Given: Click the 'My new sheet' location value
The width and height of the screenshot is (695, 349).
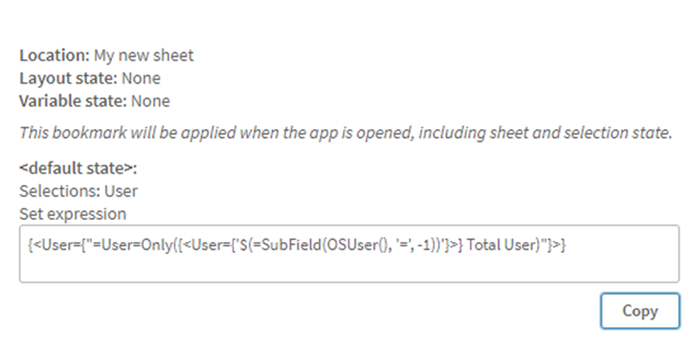Looking at the screenshot, I should (x=144, y=56).
